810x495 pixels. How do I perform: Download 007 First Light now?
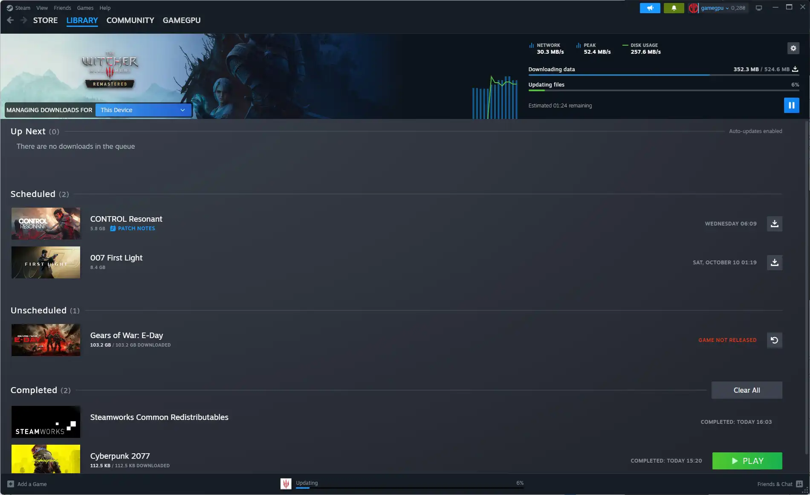point(774,263)
